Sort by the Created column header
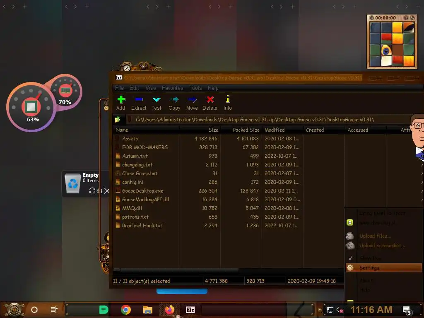 pos(324,130)
